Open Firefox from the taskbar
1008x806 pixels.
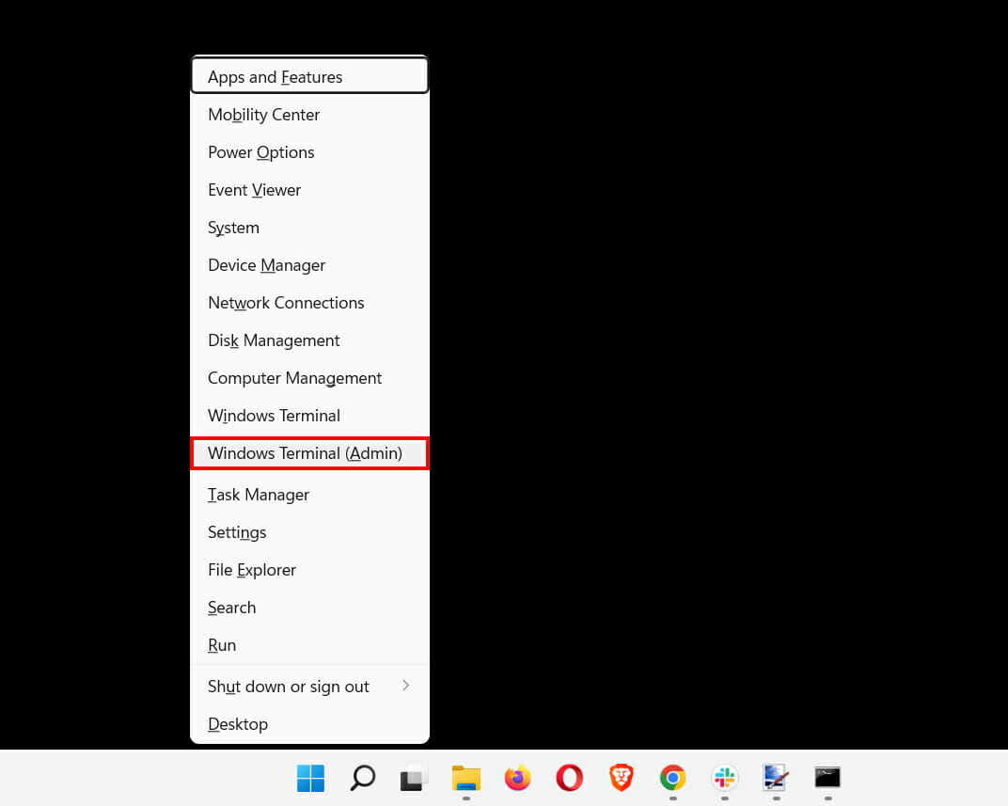pos(517,779)
